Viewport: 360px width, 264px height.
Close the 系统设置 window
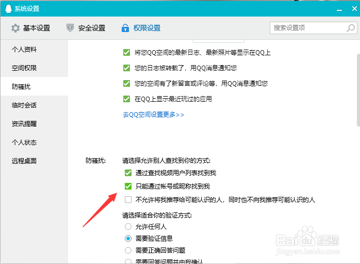(354, 9)
